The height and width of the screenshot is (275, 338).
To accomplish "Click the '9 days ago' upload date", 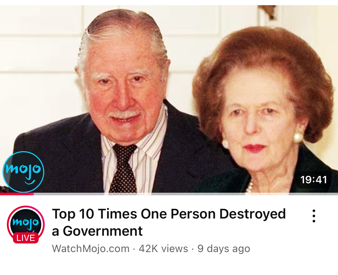I will 224,248.
